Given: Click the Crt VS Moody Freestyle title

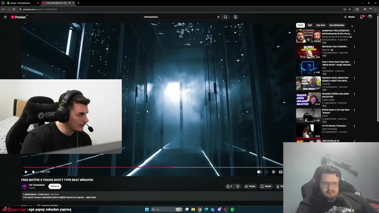Looking at the screenshot, I should 334,126.
